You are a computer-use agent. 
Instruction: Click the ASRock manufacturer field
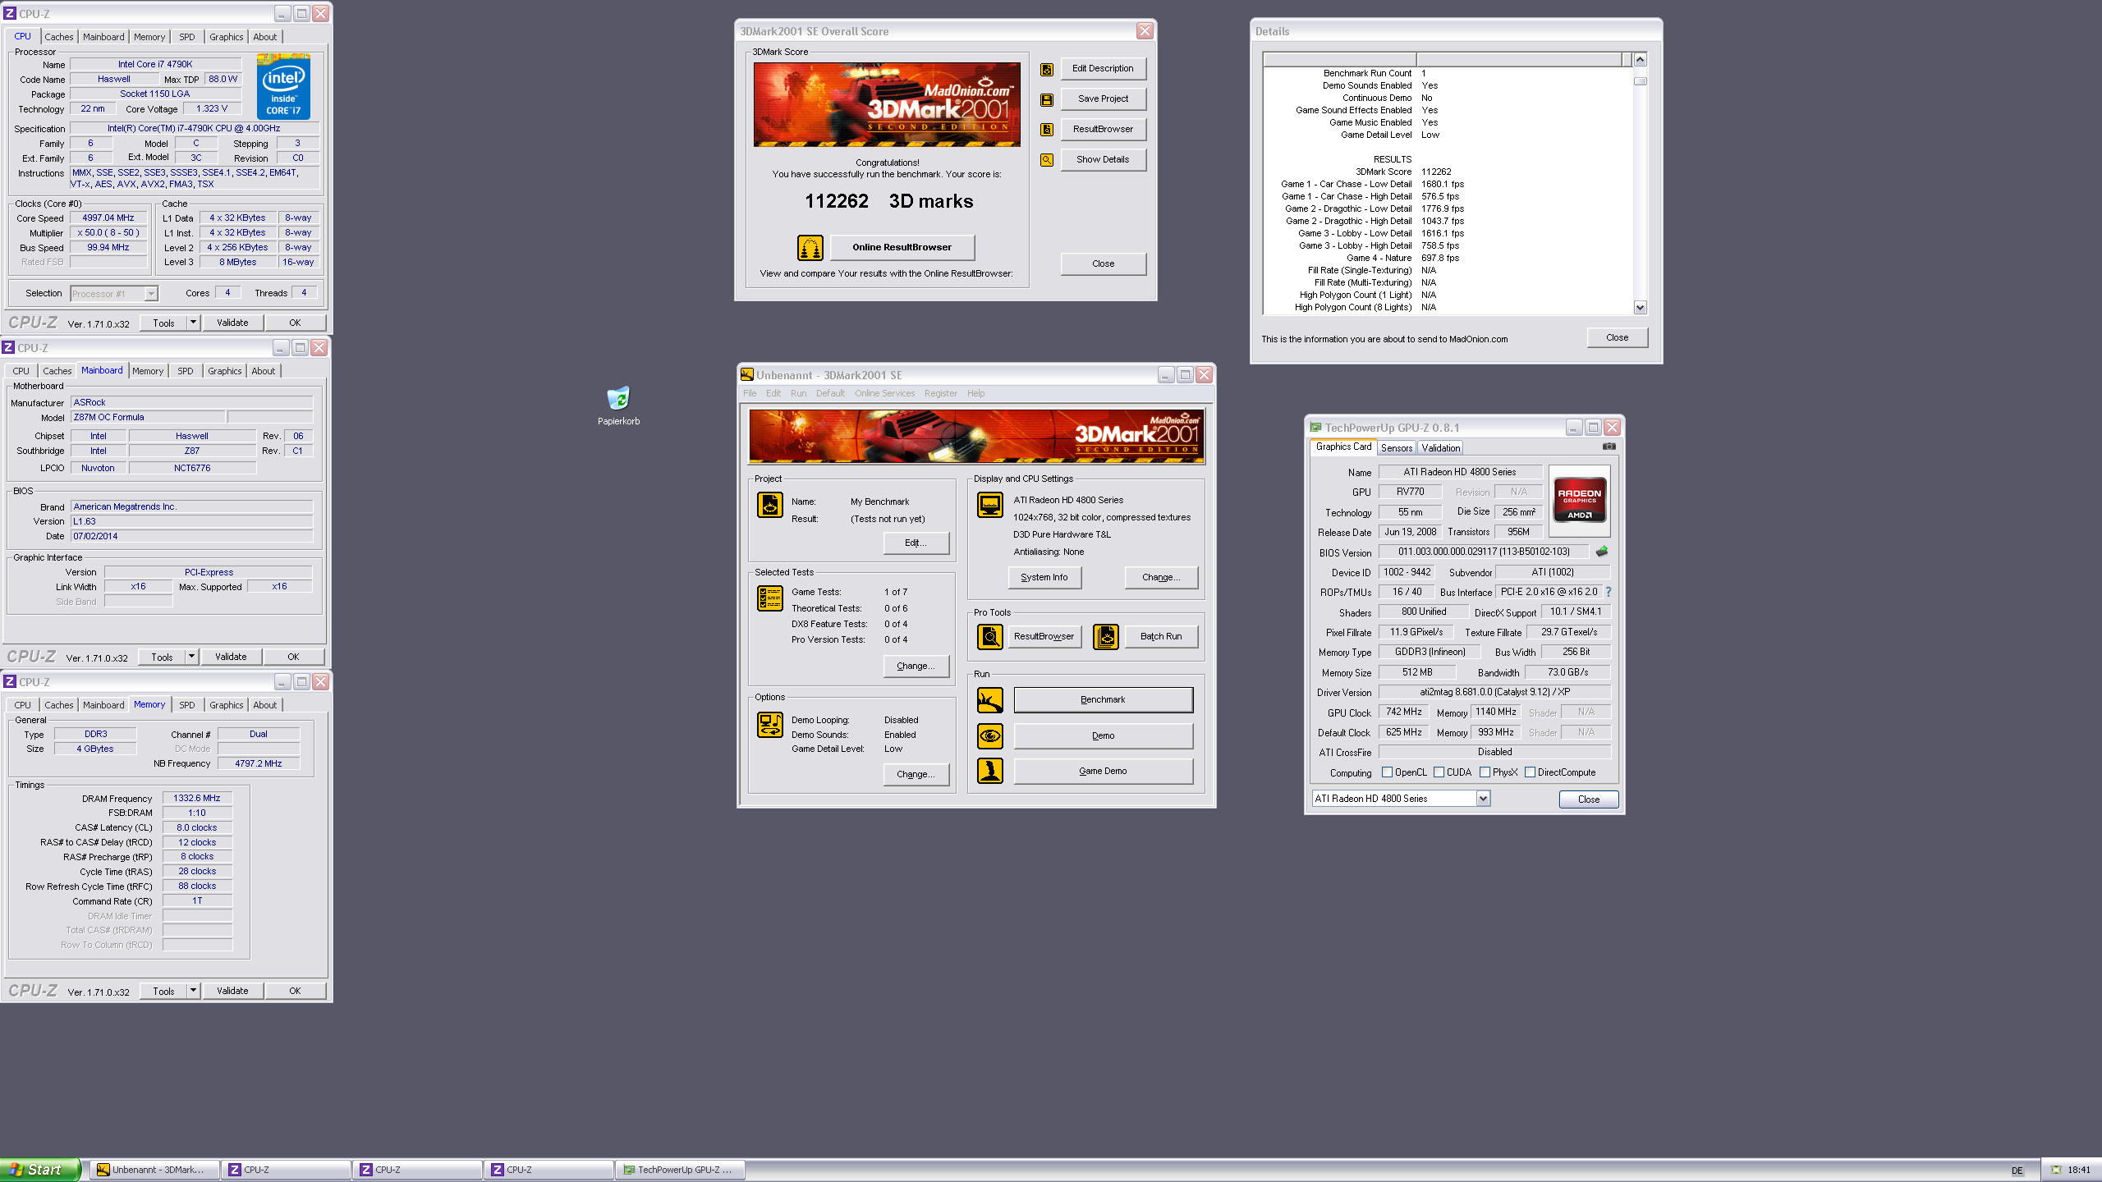(x=192, y=403)
